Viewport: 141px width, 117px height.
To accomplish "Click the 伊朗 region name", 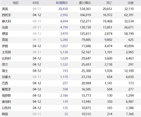I will (x=5, y=46).
